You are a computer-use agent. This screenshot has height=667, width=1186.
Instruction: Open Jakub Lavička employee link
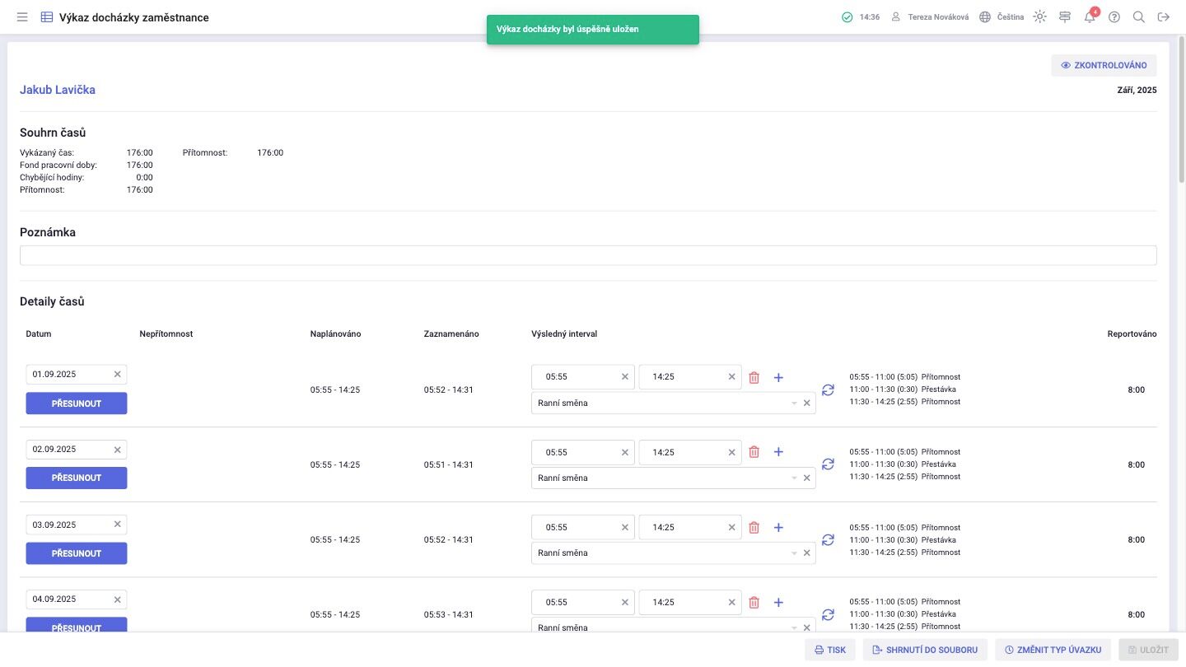coord(58,90)
